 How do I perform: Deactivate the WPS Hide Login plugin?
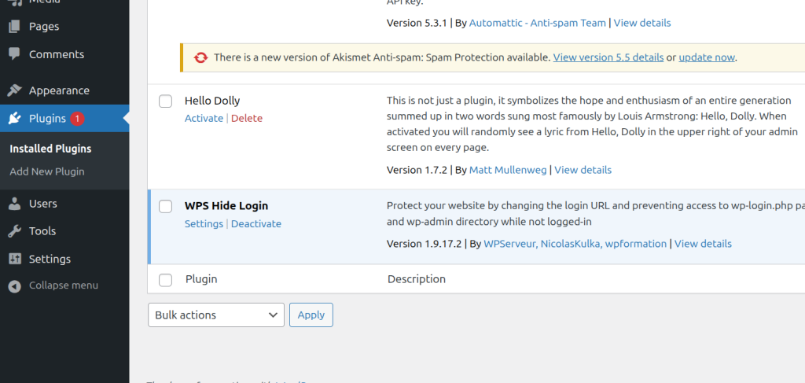pos(255,223)
